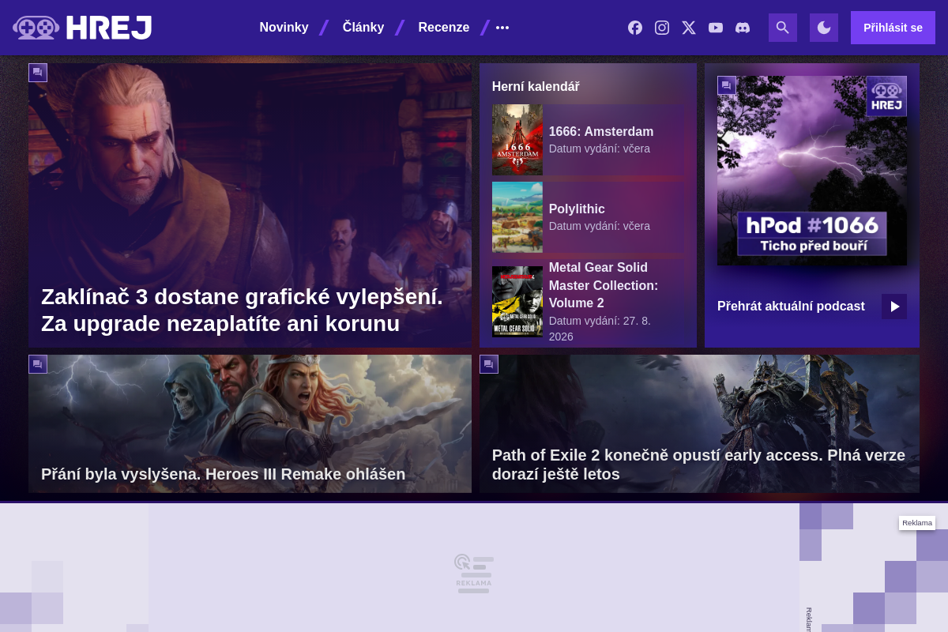This screenshot has width=948, height=632.
Task: Expand the three-dots more menu
Action: coord(502,28)
